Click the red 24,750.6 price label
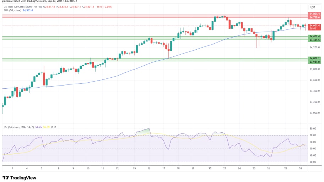 click(x=315, y=17)
